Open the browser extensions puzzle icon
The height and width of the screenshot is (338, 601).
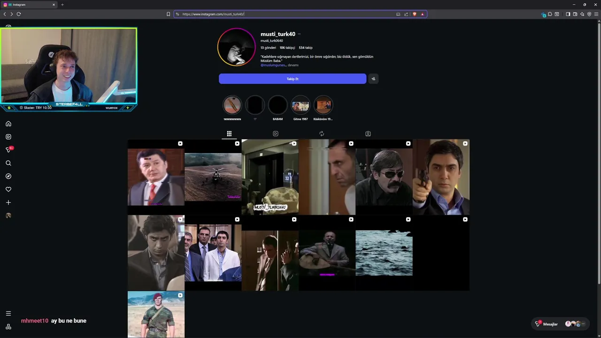(x=550, y=14)
